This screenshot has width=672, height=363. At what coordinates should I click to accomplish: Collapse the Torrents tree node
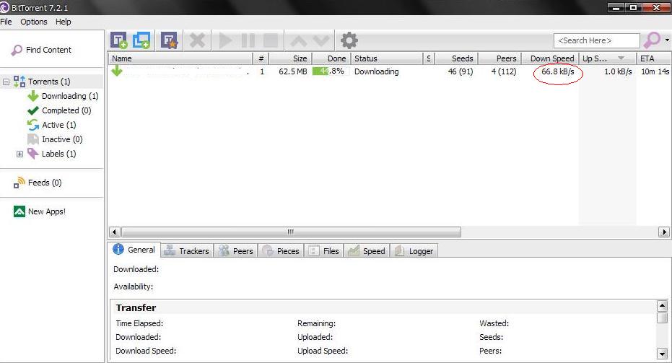pyautogui.click(x=6, y=82)
